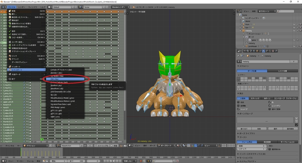
Task: Click the spine bone icon in outliner
Action: (250, 40)
